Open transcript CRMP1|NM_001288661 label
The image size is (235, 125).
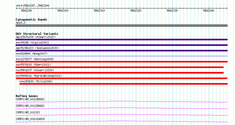(30, 106)
